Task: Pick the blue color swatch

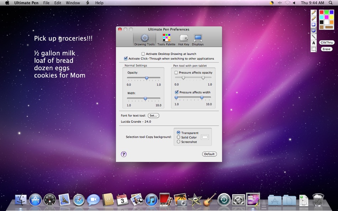Action: 332,12
